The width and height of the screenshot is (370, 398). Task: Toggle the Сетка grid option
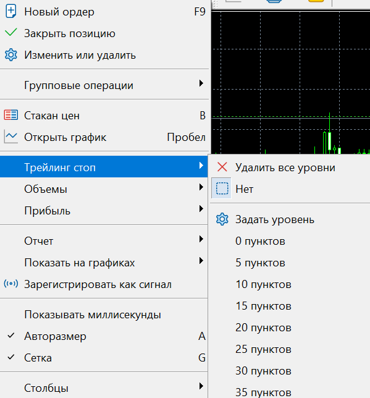104,358
